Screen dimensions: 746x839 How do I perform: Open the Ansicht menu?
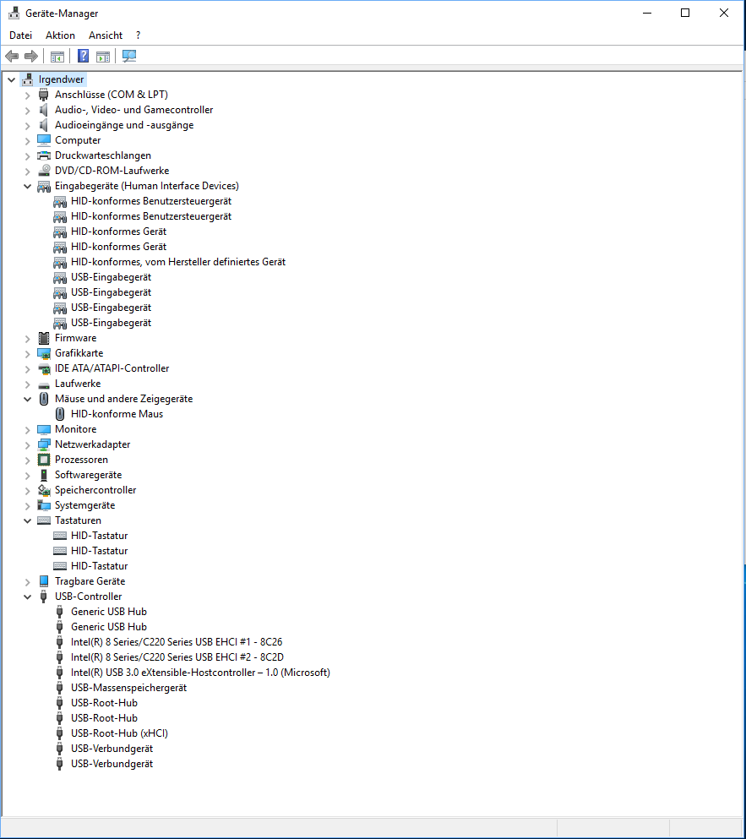pyautogui.click(x=106, y=35)
